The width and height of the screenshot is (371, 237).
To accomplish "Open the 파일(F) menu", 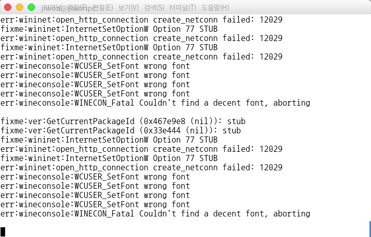I will coord(77,8).
